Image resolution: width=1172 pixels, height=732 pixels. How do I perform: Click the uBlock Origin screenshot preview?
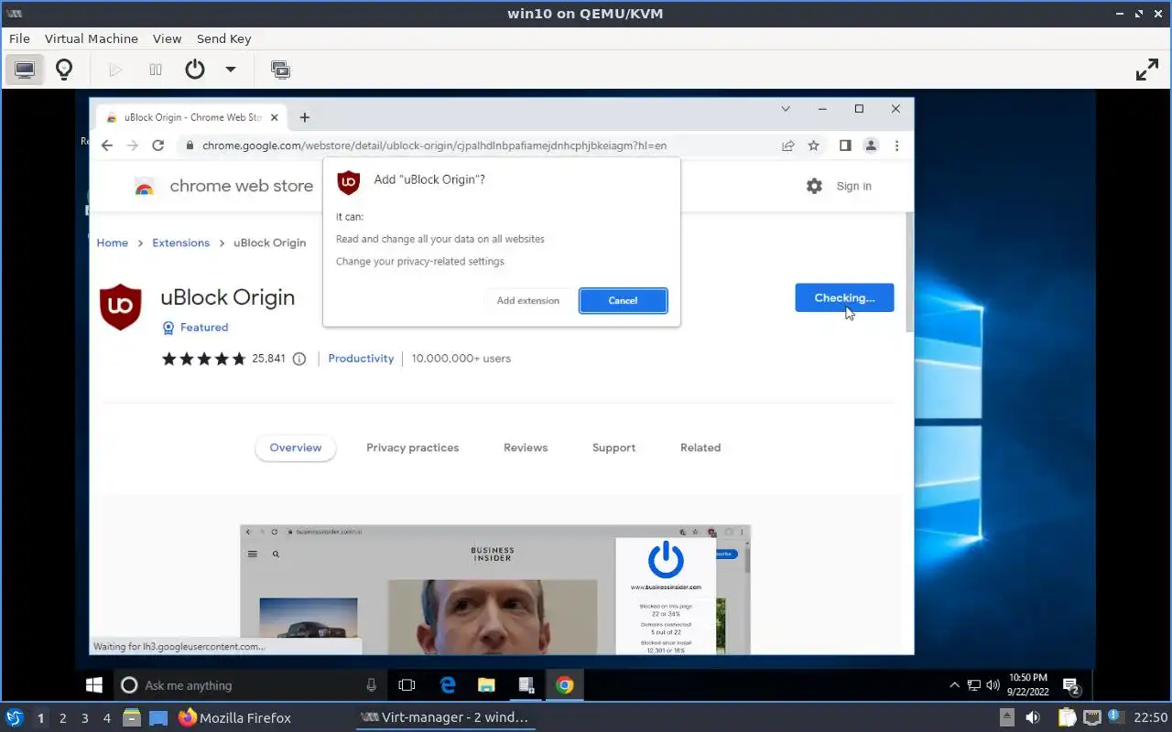point(495,589)
